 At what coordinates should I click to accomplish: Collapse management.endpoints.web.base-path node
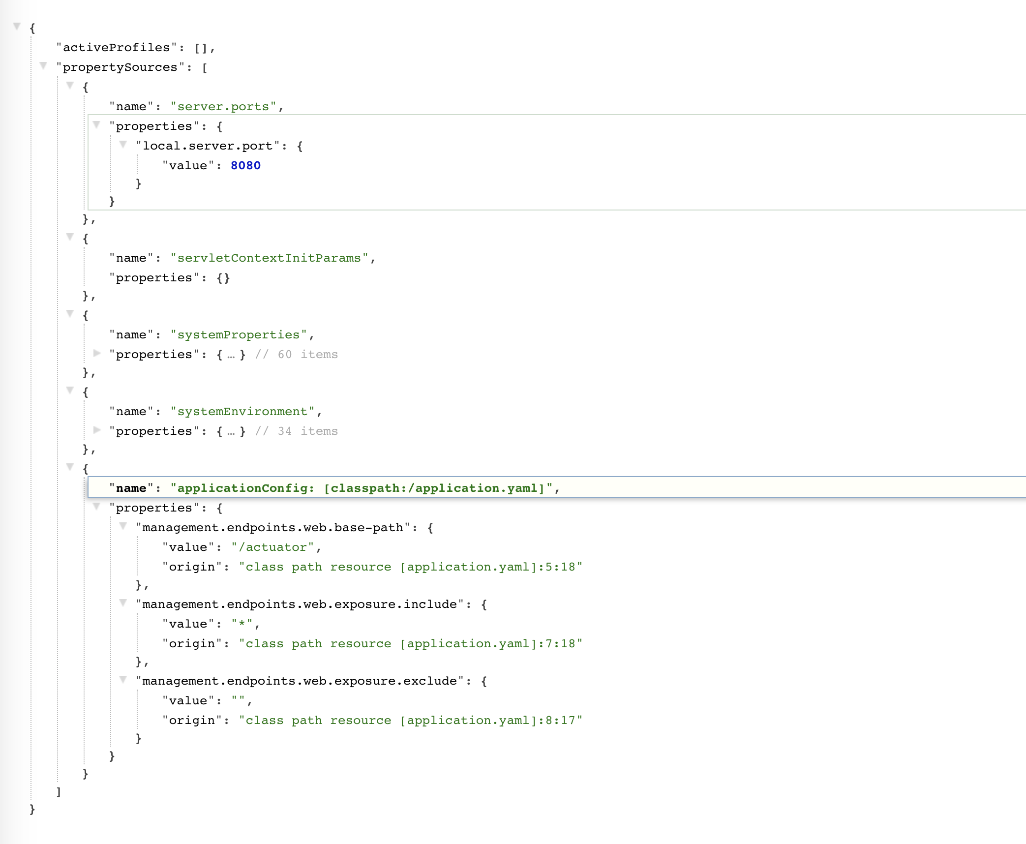[123, 526]
